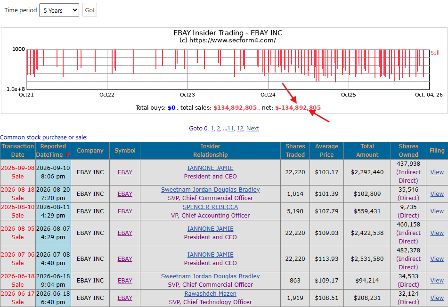Click net value $-134,892,805
Screen dimensions: 448x307
(x=298, y=108)
